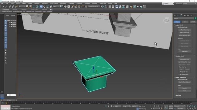The image size is (197, 110).
Task: Toggle the Angle Snap icon
Action: tap(76, 7)
